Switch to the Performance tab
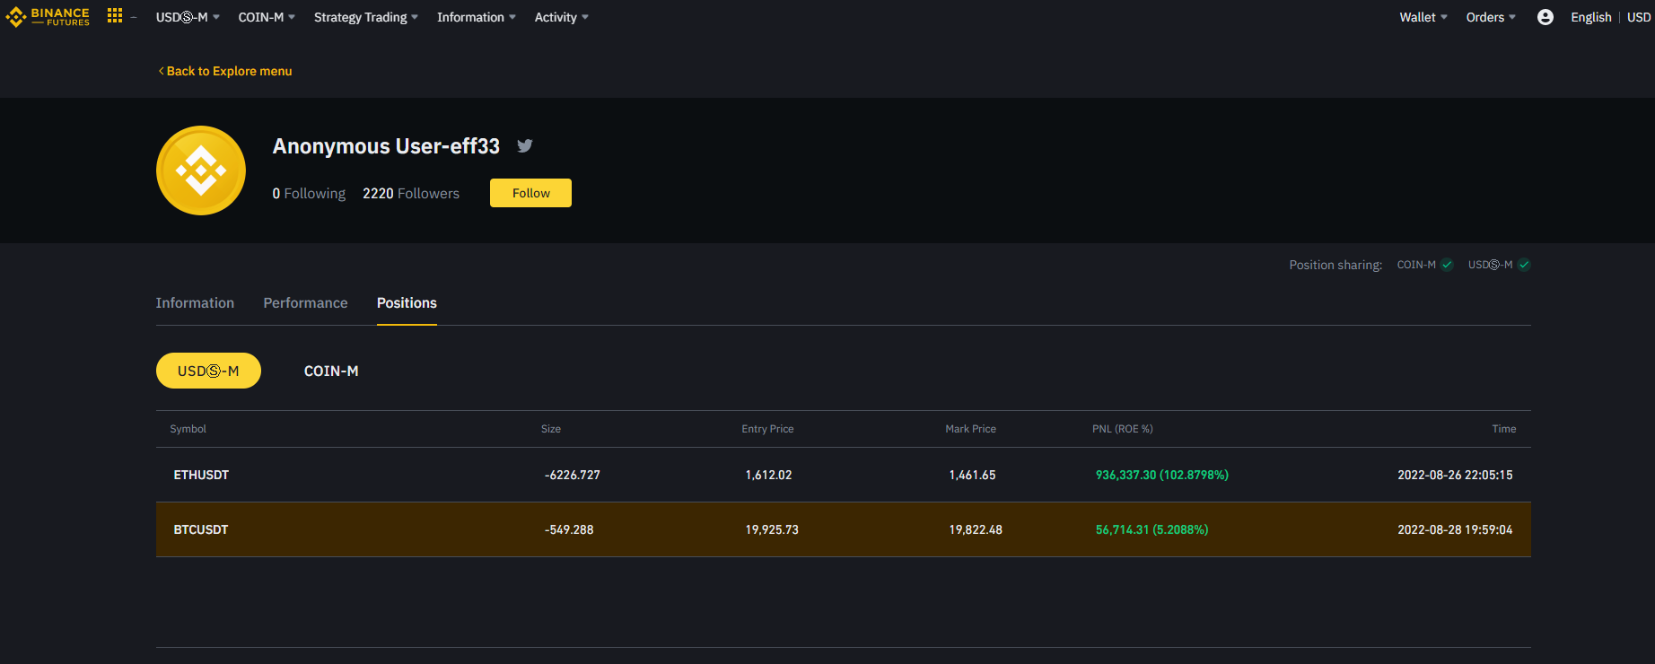Screen dimensions: 1655x664 tap(305, 303)
